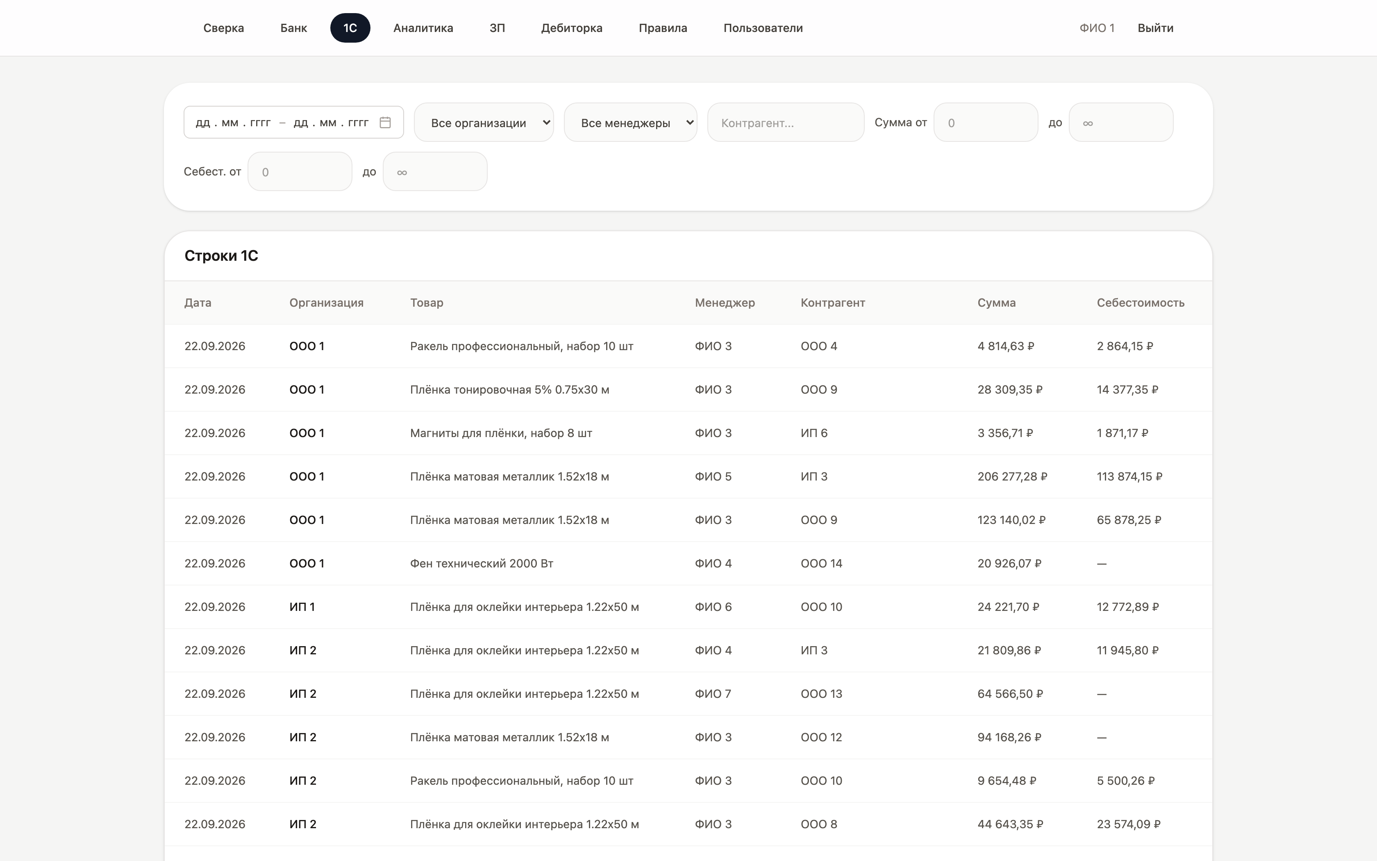Viewport: 1377px width, 861px height.
Task: Focus the Себест. от minimum field
Action: pyautogui.click(x=300, y=171)
